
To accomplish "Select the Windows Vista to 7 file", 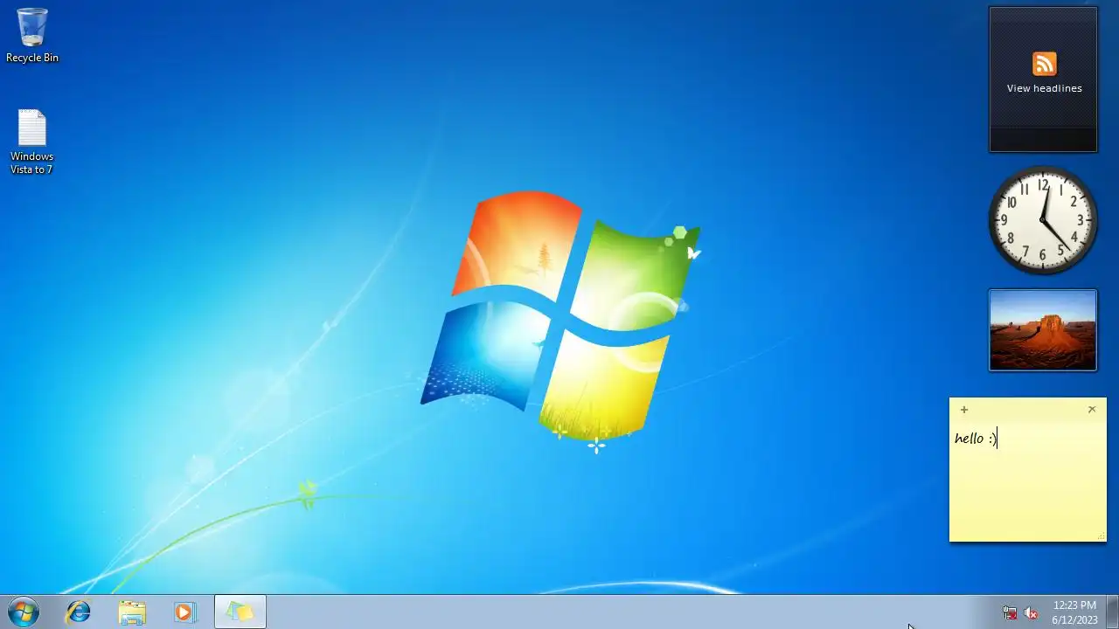I will (32, 142).
